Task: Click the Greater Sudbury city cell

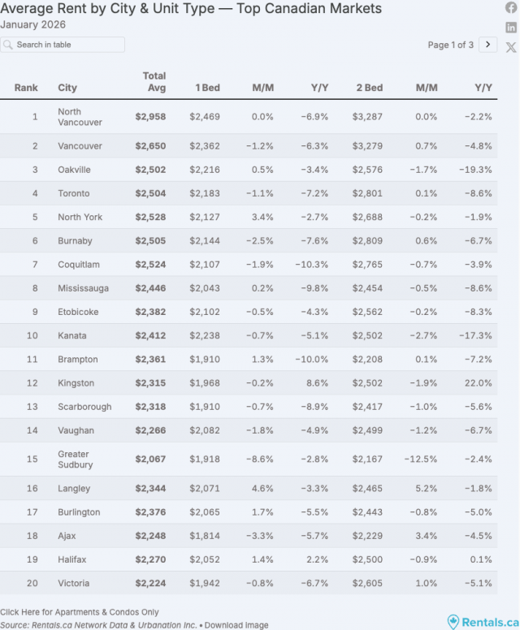Action: click(x=76, y=460)
